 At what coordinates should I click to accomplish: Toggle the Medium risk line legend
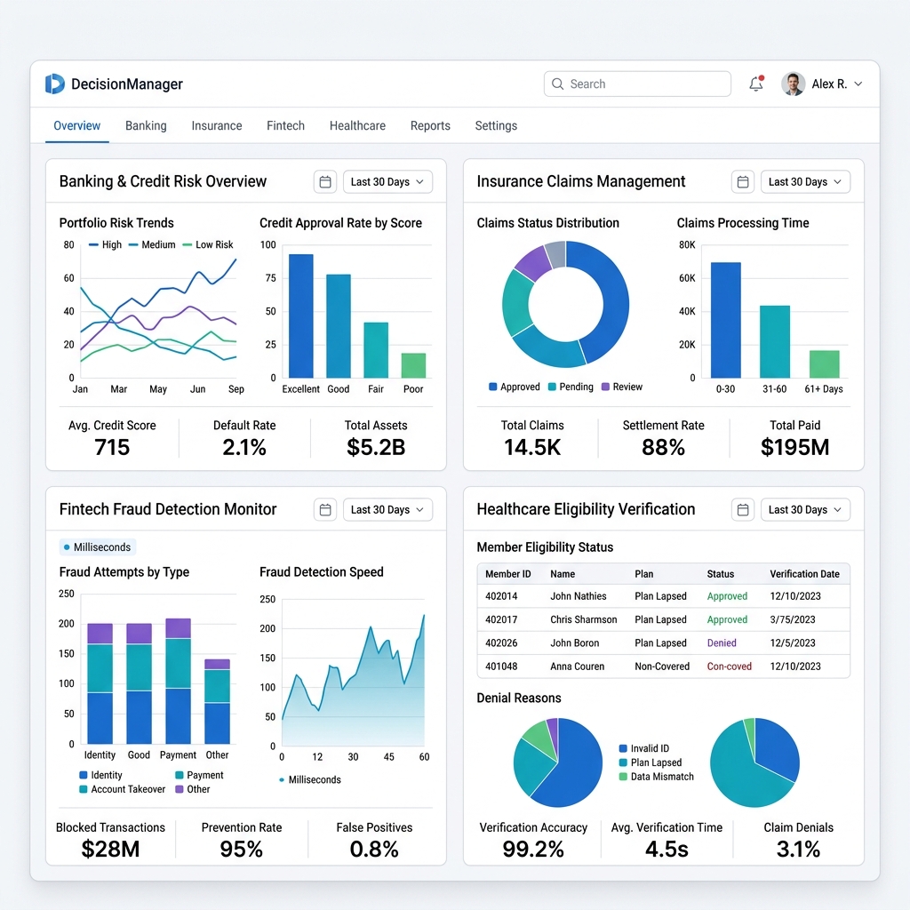tap(151, 245)
